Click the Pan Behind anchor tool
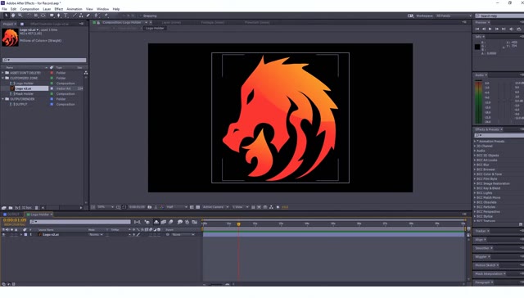524x298 pixels. [43, 16]
